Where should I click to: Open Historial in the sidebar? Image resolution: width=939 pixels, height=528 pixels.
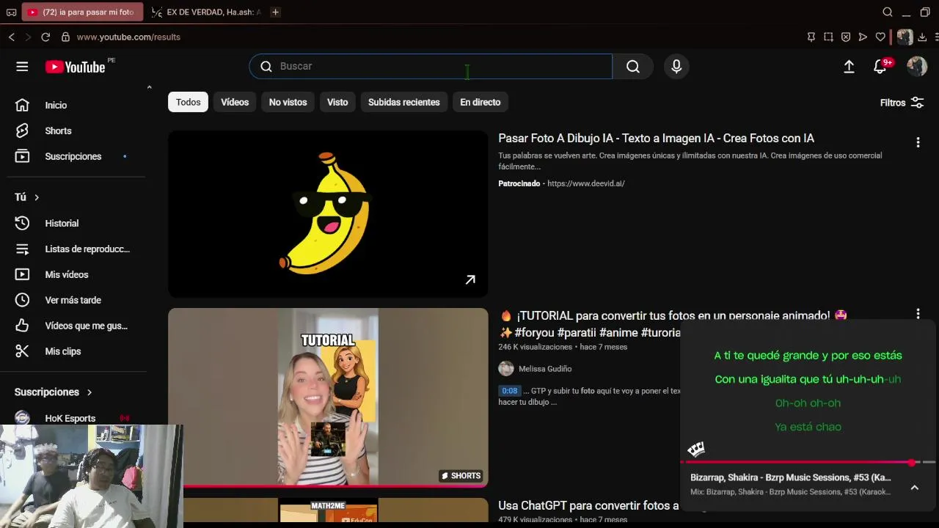pyautogui.click(x=62, y=224)
